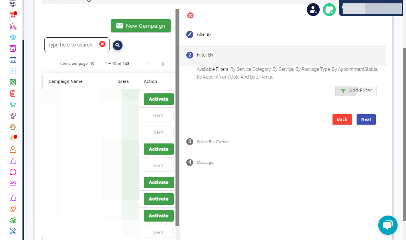Clear the search field with red X
Viewport: 406px width, 240px height.
coord(102,44)
